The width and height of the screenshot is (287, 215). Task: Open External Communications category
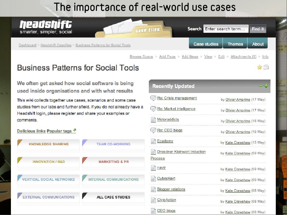pyautogui.click(x=48, y=197)
